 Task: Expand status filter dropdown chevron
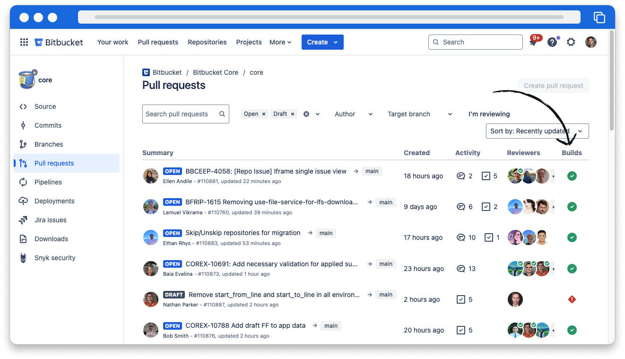coord(318,114)
